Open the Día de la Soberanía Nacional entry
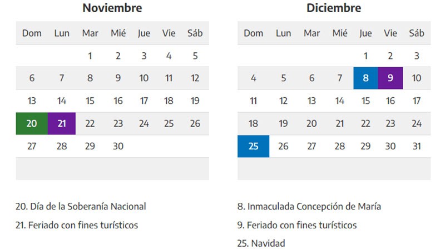Viewport: 445px width, 250px height. pos(81,206)
